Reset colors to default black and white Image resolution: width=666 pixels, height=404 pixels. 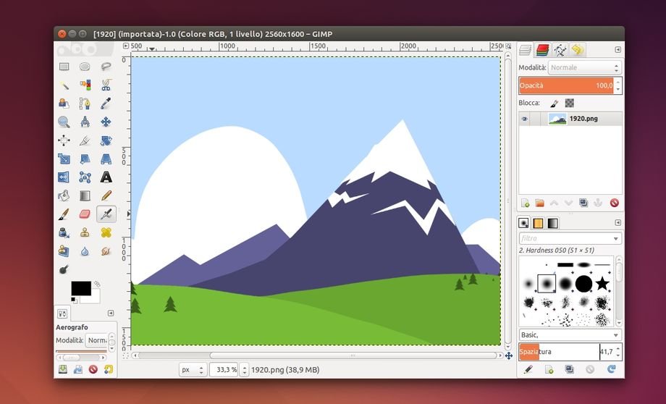[x=74, y=300]
